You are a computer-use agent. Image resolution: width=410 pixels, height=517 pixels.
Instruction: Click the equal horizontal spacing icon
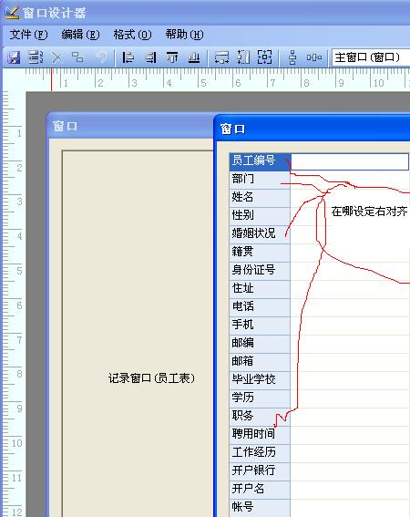pos(313,57)
